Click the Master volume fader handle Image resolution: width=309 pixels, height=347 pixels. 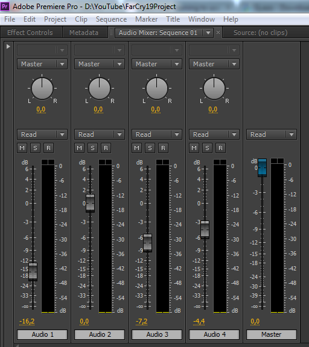(263, 167)
